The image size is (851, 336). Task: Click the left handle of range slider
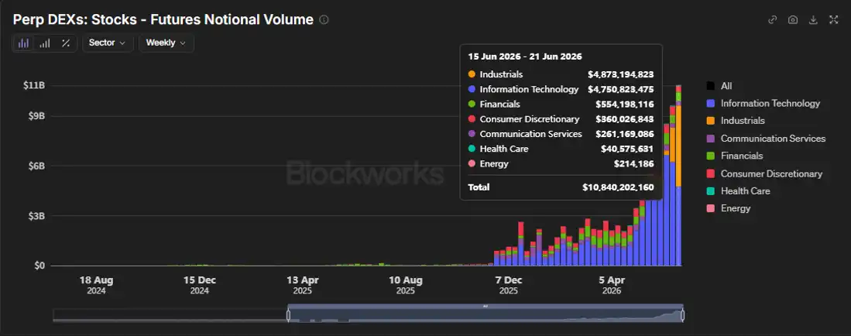tap(288, 315)
